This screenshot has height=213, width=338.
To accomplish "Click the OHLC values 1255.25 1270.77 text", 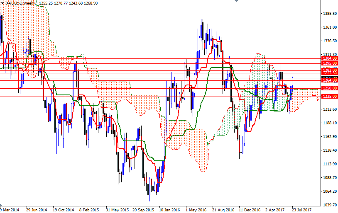I will 54,3.
